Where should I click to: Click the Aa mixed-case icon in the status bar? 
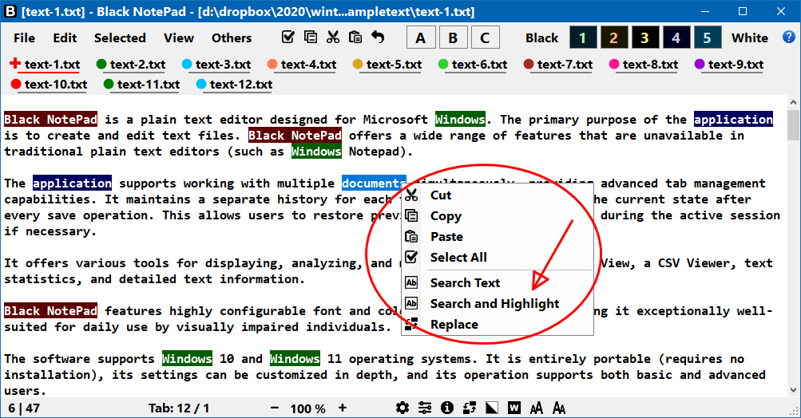[559, 408]
